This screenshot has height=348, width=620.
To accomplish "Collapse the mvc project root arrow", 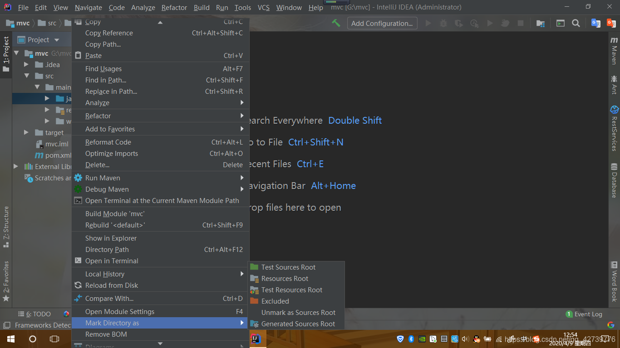I will click(x=16, y=53).
